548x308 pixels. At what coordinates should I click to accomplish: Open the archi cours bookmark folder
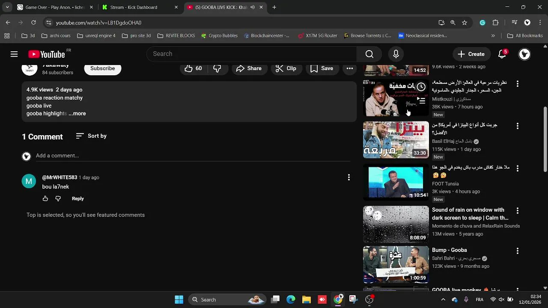click(56, 36)
